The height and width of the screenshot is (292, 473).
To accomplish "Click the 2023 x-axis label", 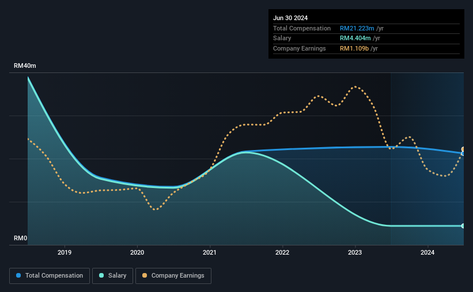I will (x=355, y=252).
